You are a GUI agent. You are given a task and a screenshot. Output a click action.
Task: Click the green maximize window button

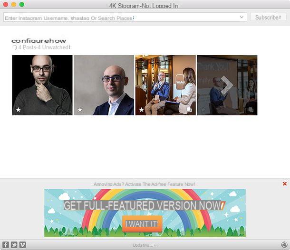(x=22, y=4)
